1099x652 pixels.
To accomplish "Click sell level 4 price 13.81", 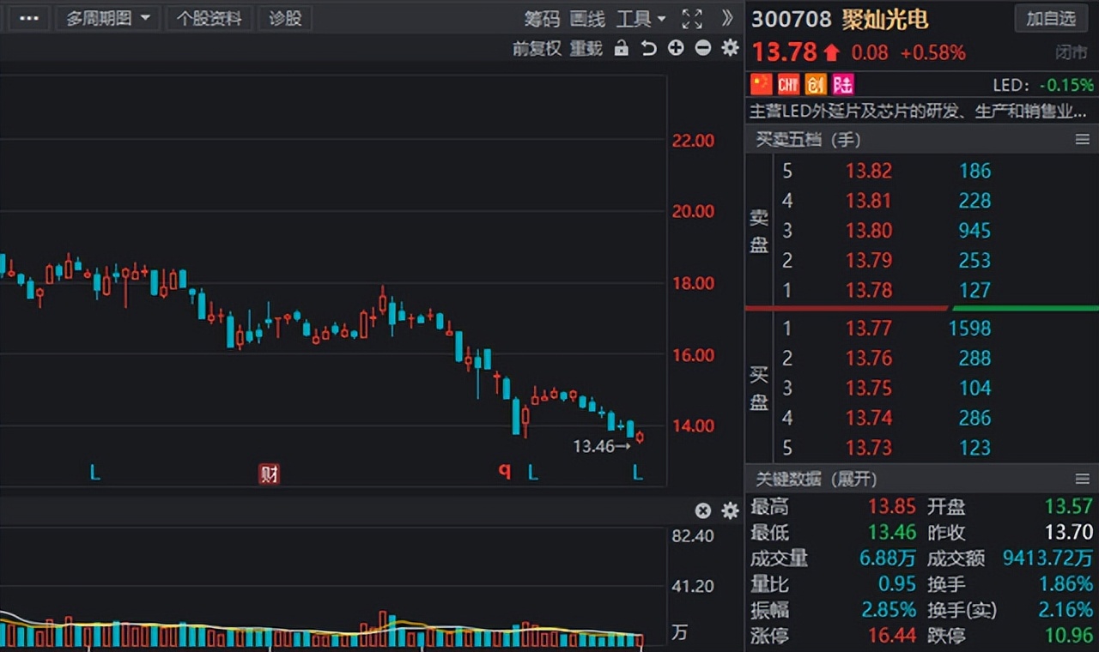I will coord(869,201).
